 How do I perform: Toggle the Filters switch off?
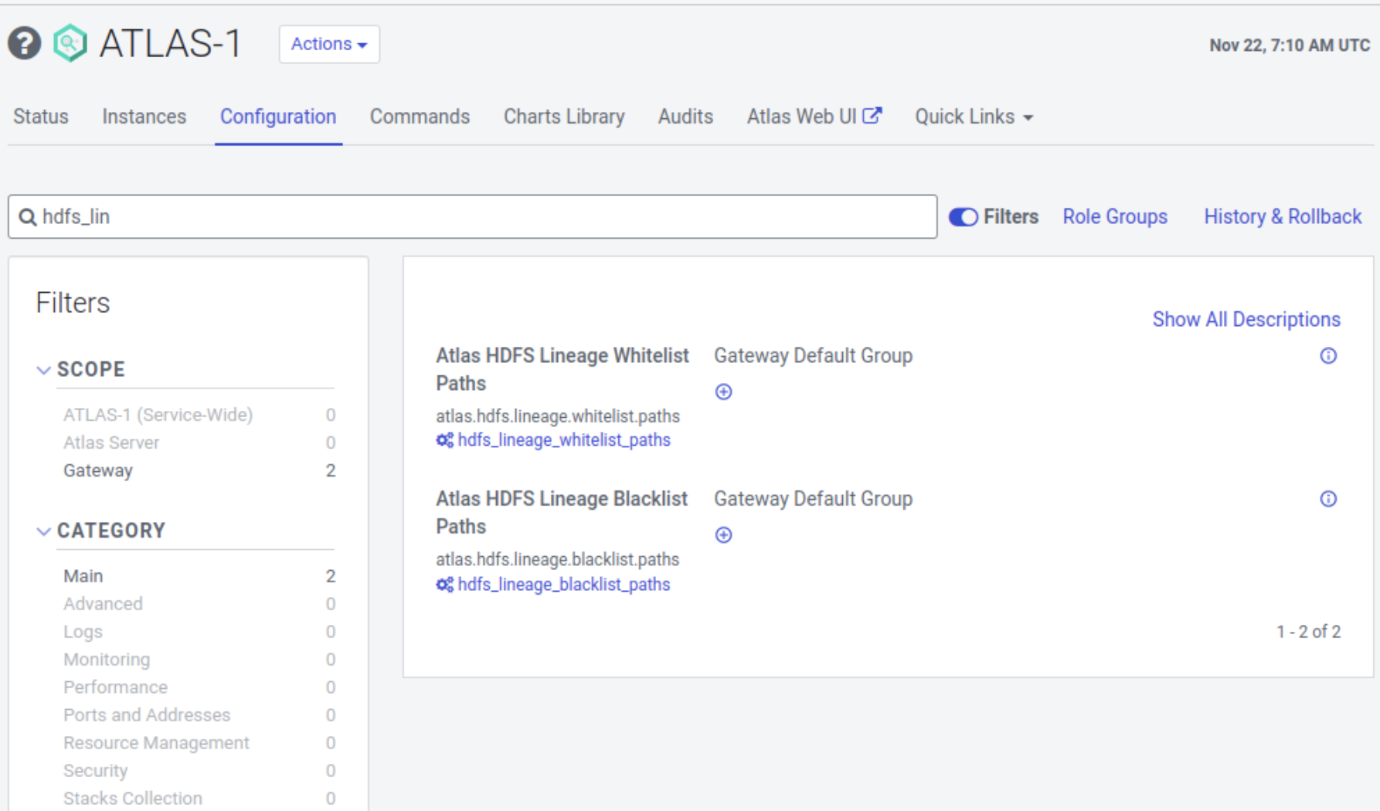[x=963, y=217]
